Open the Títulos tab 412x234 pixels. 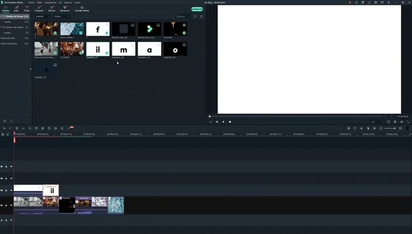coord(27,9)
